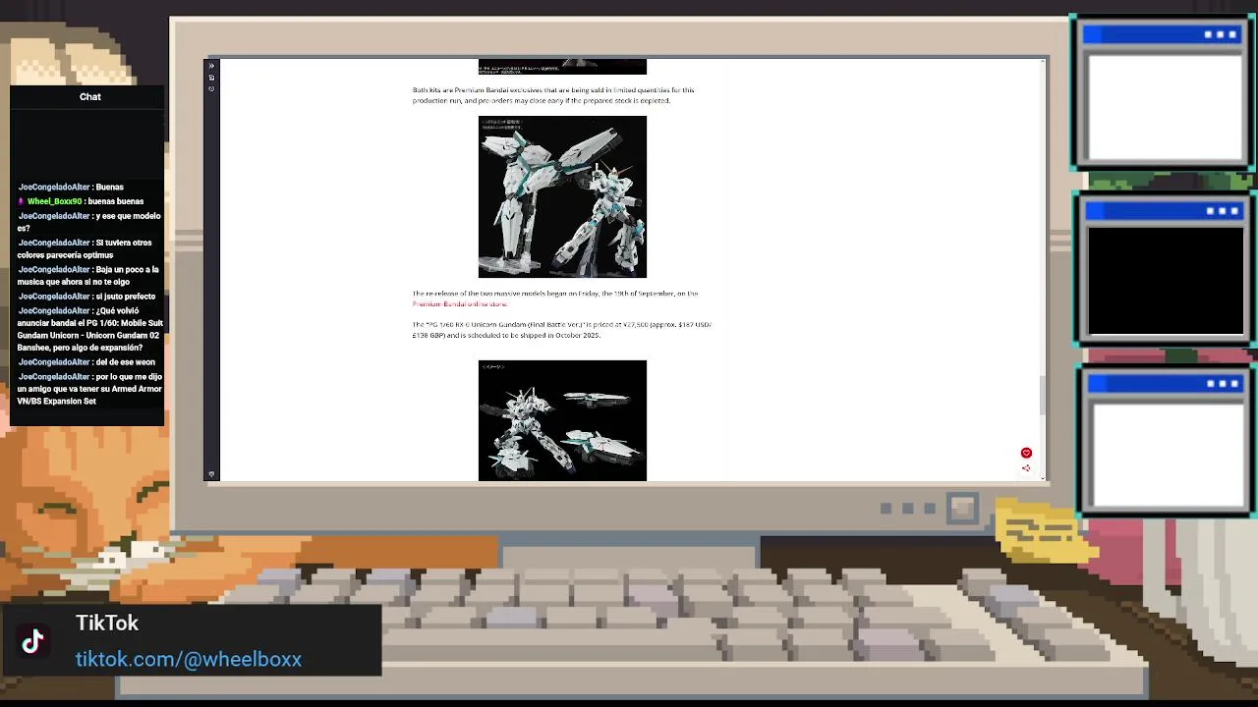The height and width of the screenshot is (707, 1258).
Task: Open the Premium Bandai online store link
Action: pos(460,304)
